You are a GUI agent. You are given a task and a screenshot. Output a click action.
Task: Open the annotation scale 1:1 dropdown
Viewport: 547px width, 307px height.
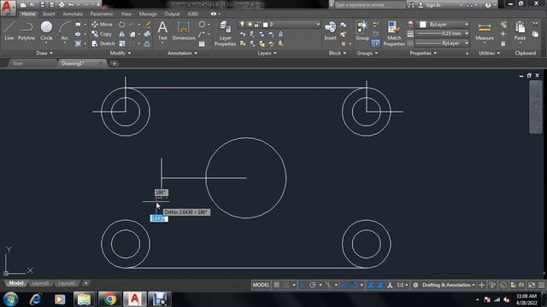point(403,285)
